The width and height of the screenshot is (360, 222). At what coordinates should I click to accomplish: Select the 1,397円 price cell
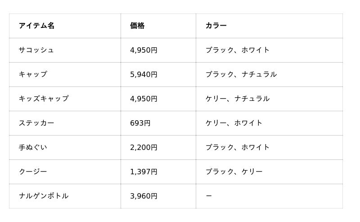click(x=144, y=172)
